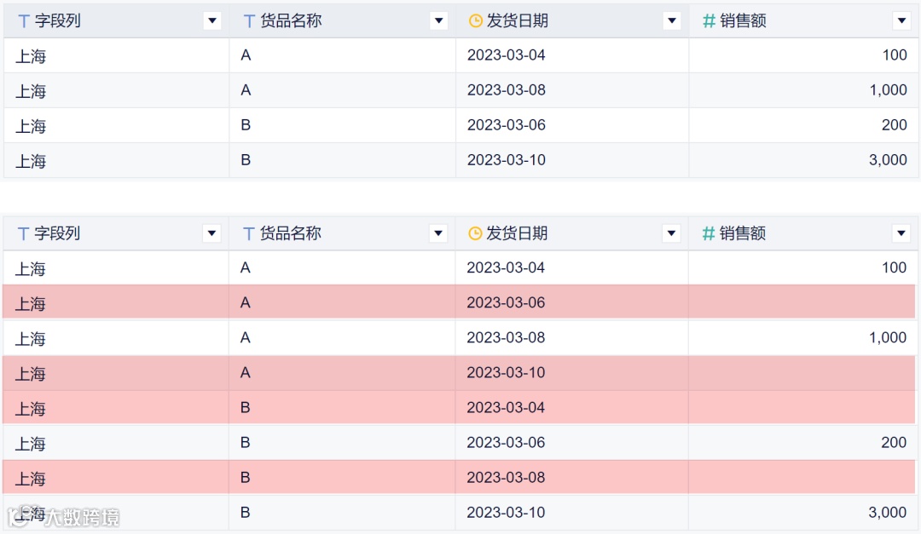Click product B in upper table's 2023-03-06 row

[x=246, y=125]
